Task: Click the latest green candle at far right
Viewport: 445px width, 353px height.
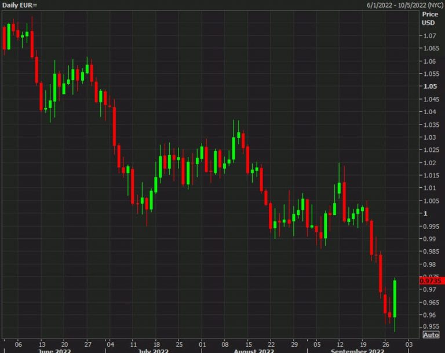Action: pos(395,298)
